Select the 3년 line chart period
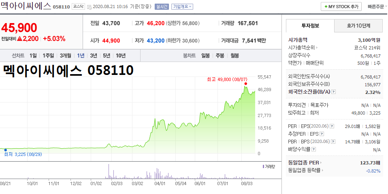 click(x=94, y=55)
